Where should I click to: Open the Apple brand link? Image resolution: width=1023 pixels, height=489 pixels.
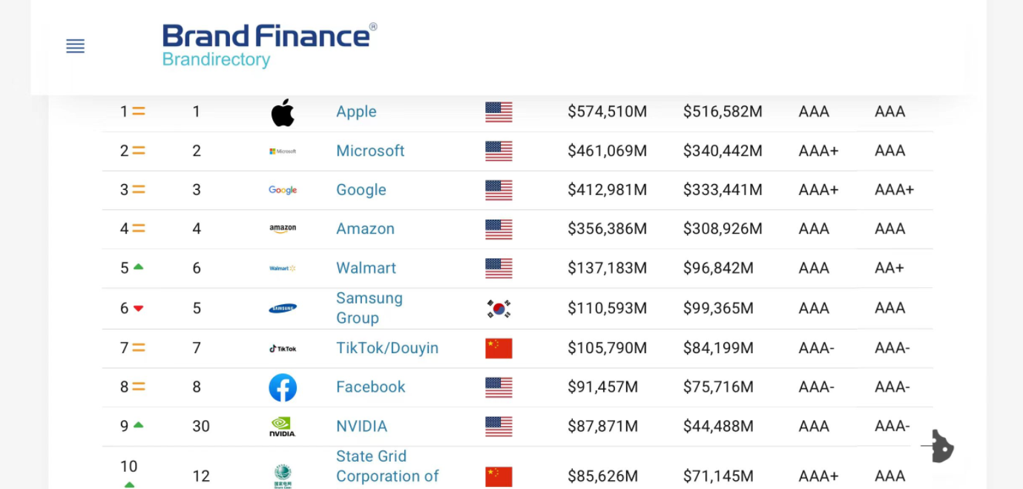tap(356, 112)
